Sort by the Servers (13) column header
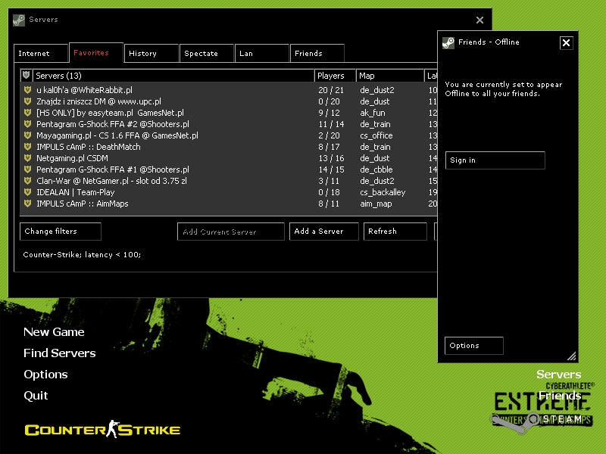This screenshot has width=606, height=454. (x=173, y=76)
